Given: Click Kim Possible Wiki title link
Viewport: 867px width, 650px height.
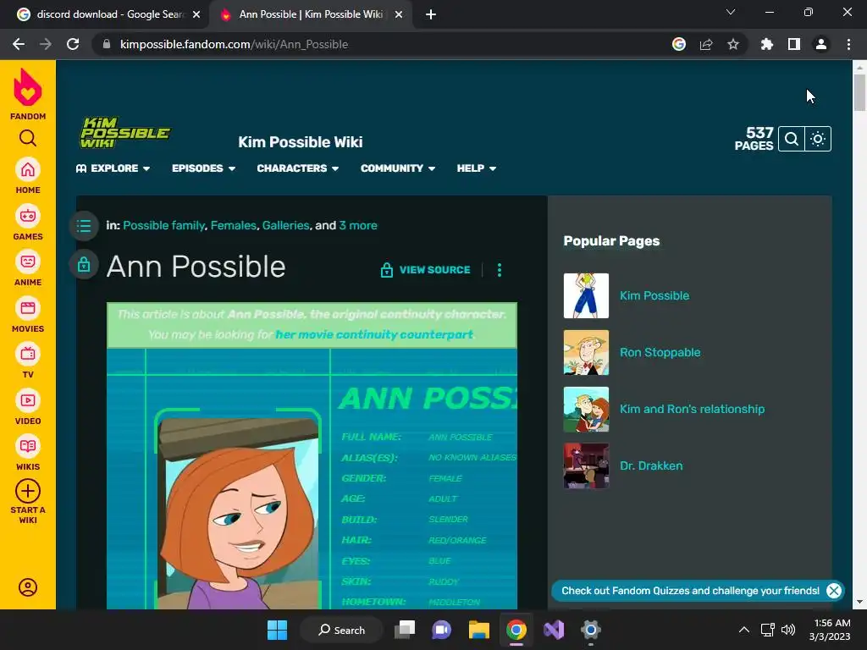Looking at the screenshot, I should (301, 142).
